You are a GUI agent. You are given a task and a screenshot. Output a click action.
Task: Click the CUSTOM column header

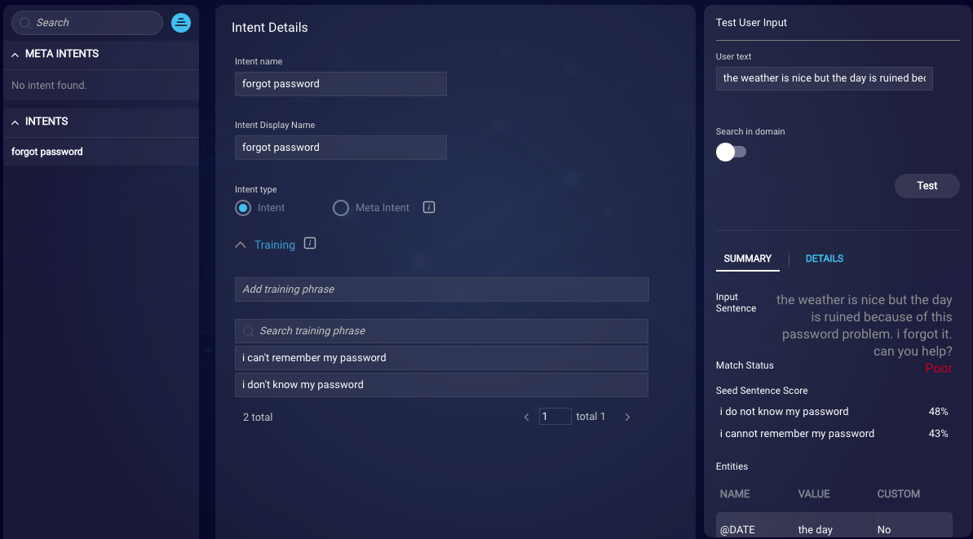[x=898, y=493]
